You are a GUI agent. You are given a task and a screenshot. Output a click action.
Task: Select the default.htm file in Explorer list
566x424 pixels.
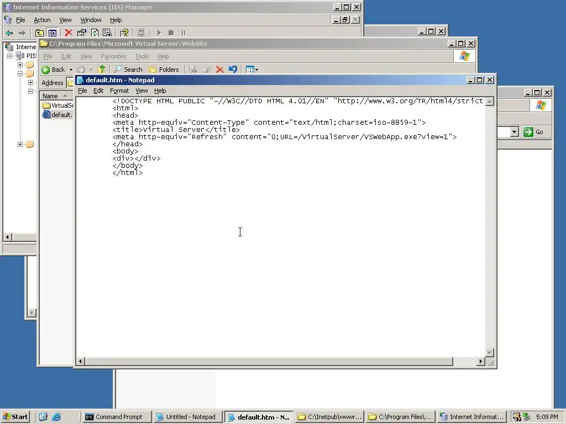[57, 115]
